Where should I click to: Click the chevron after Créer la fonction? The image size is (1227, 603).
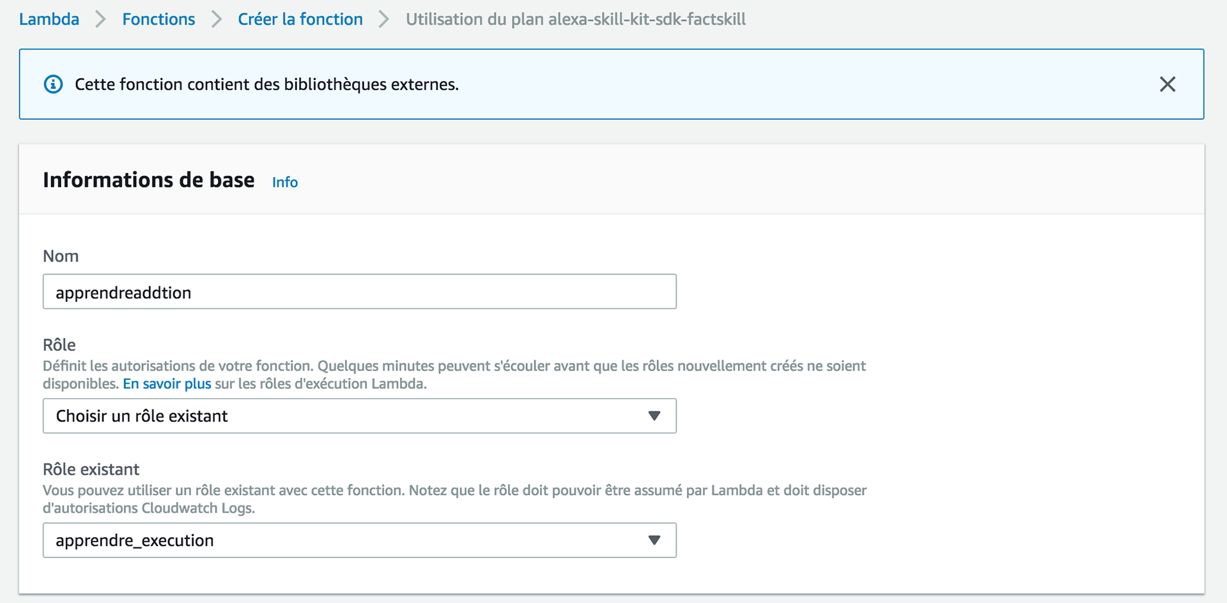383,20
